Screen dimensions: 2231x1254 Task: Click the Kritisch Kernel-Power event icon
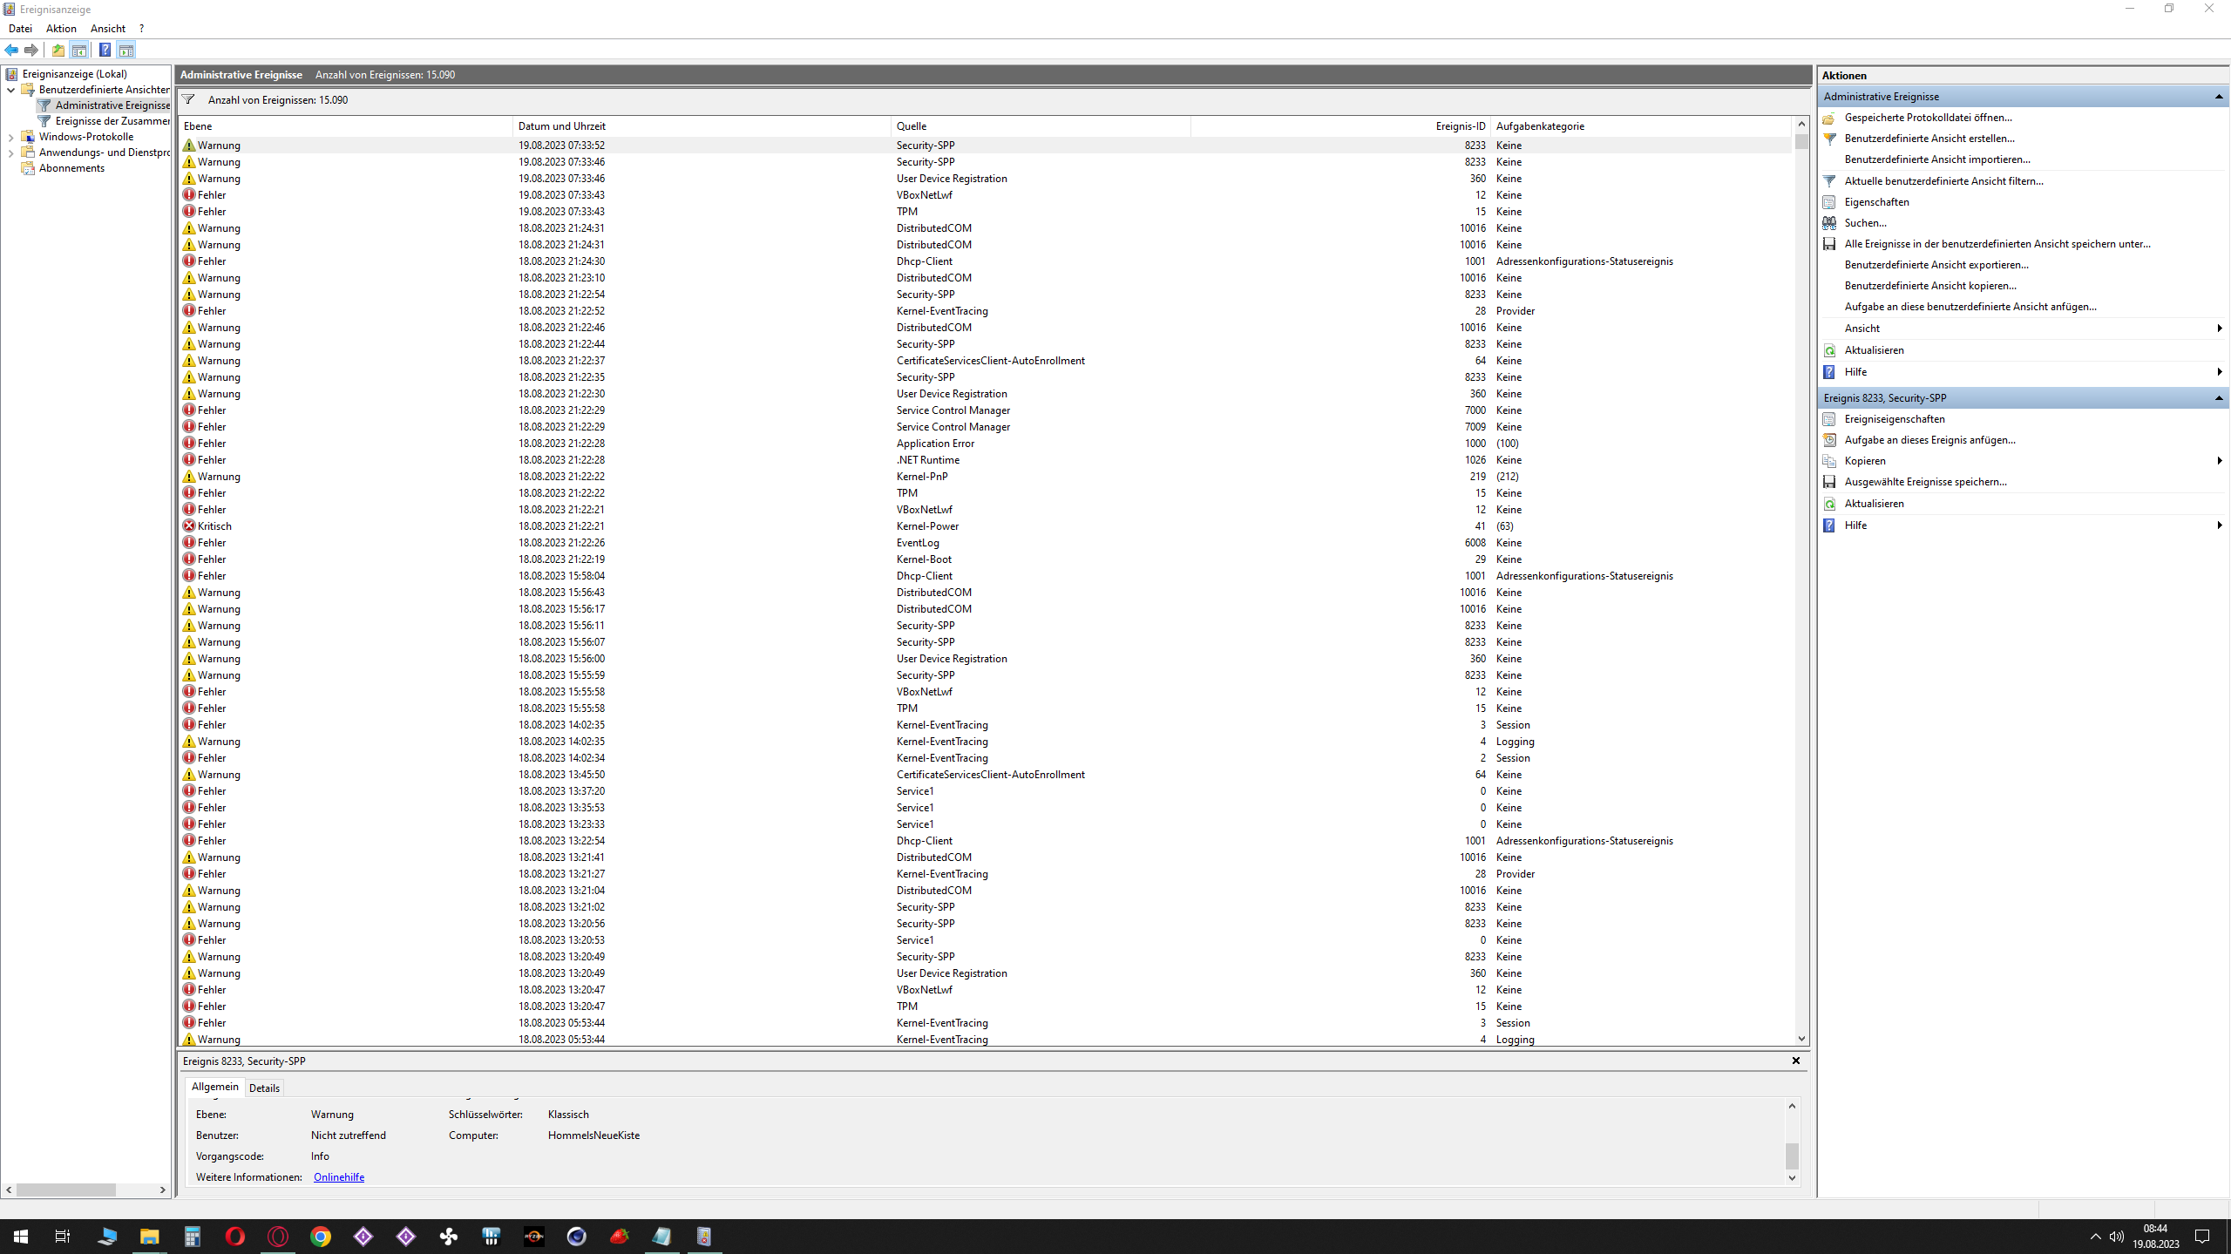189,526
